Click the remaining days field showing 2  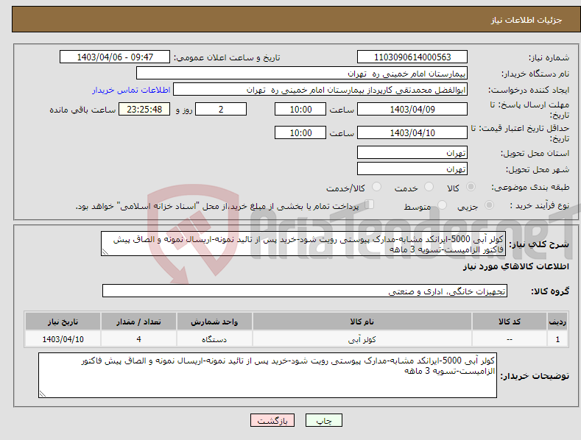pyautogui.click(x=221, y=109)
